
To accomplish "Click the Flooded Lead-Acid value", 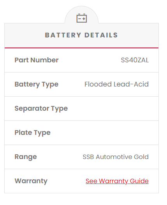I will 117,84.
